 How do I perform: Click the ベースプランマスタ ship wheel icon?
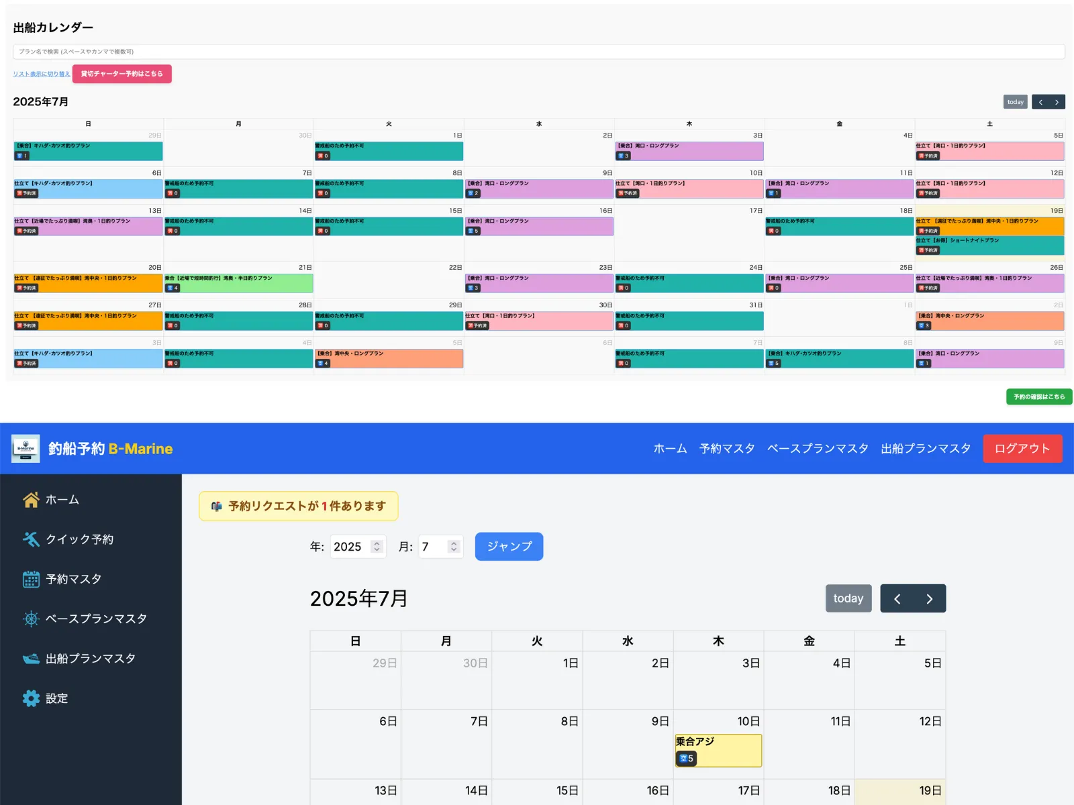tap(31, 619)
